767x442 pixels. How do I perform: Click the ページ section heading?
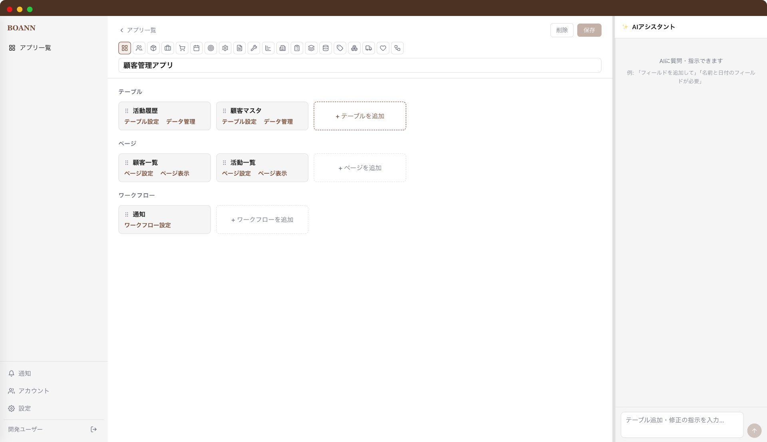[127, 143]
